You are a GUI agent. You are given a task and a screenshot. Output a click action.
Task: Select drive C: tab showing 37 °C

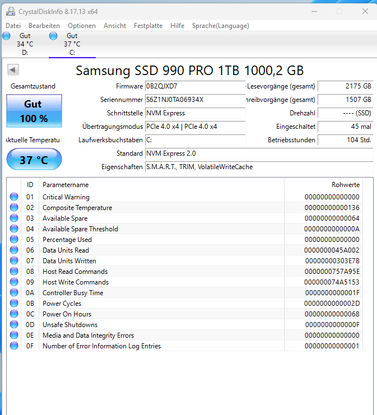[72, 44]
